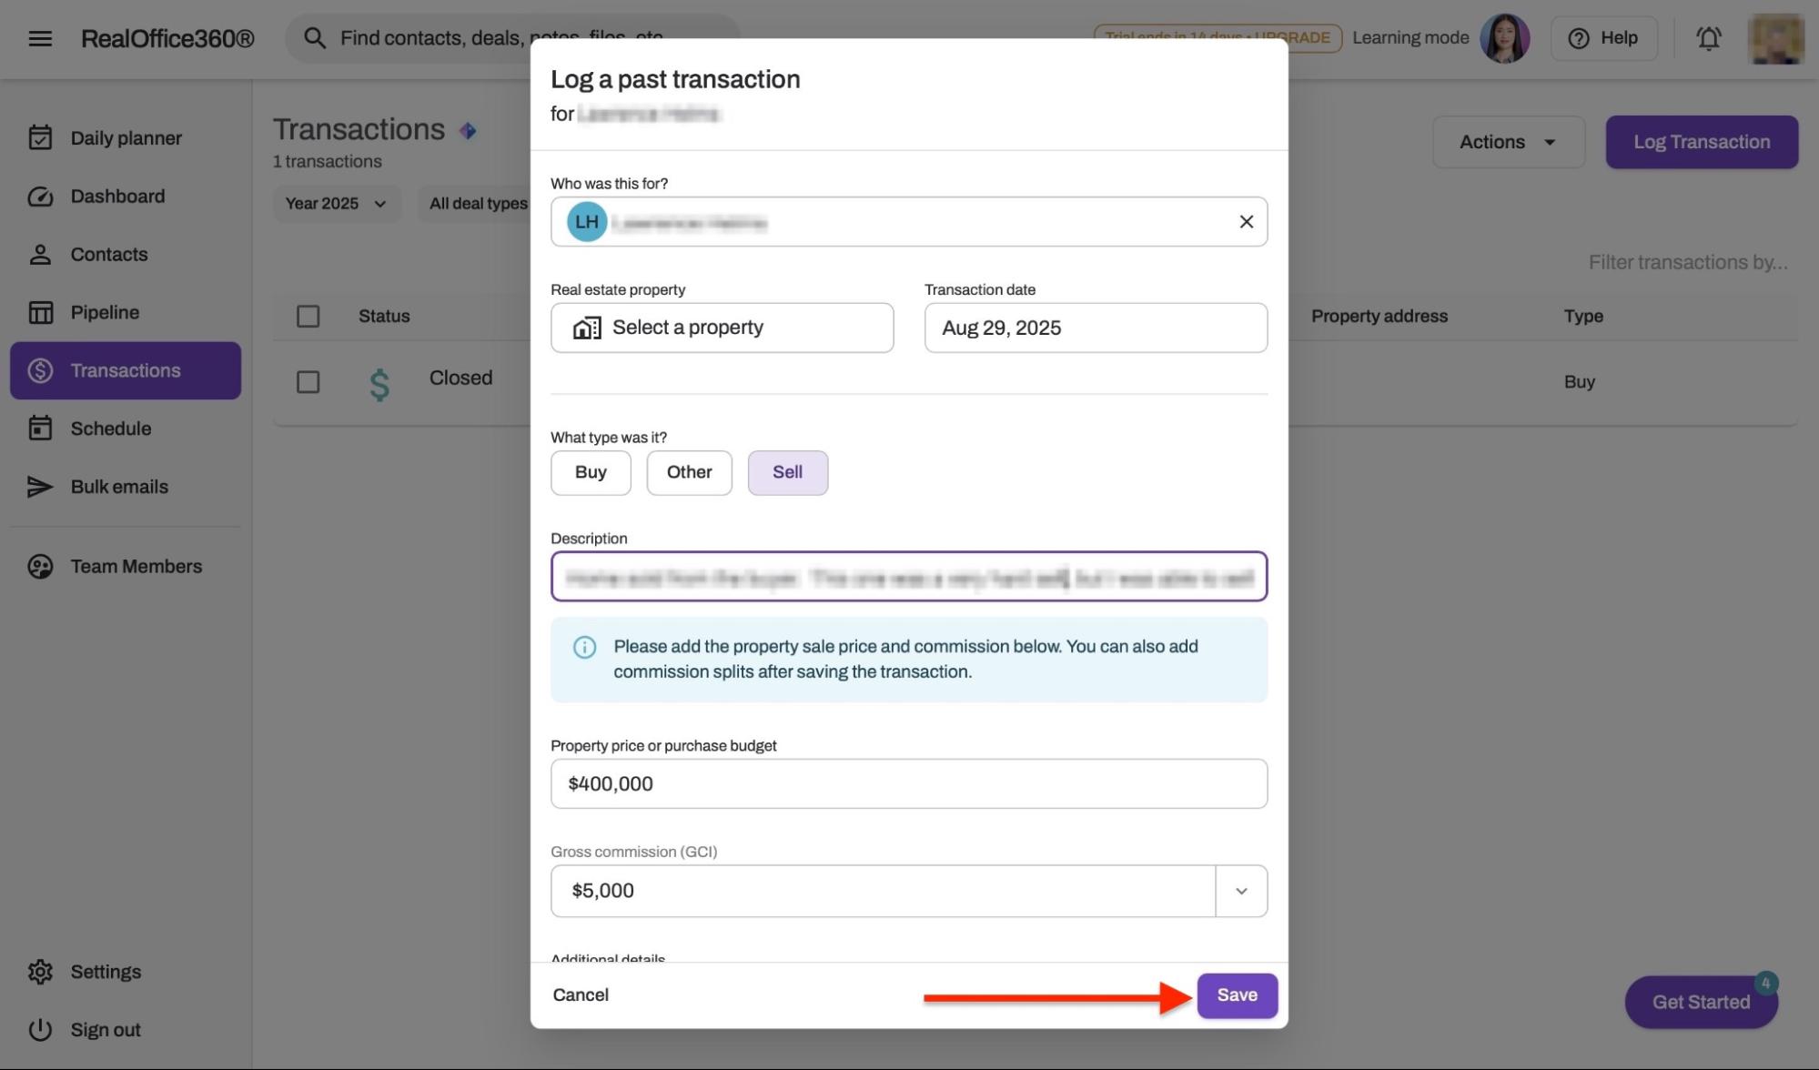1819x1070 pixels.
Task: Click the notification bell icon
Action: tap(1708, 38)
